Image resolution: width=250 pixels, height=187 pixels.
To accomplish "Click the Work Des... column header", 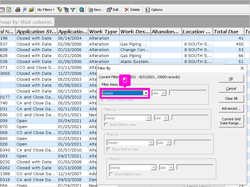I will [x=135, y=32].
